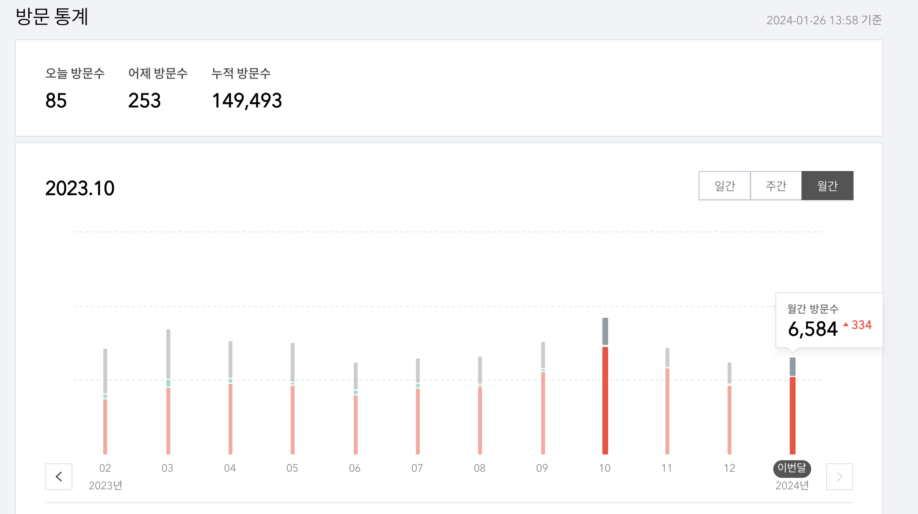Go to previous months with left arrow
Screen dimensions: 918x514
(59, 477)
